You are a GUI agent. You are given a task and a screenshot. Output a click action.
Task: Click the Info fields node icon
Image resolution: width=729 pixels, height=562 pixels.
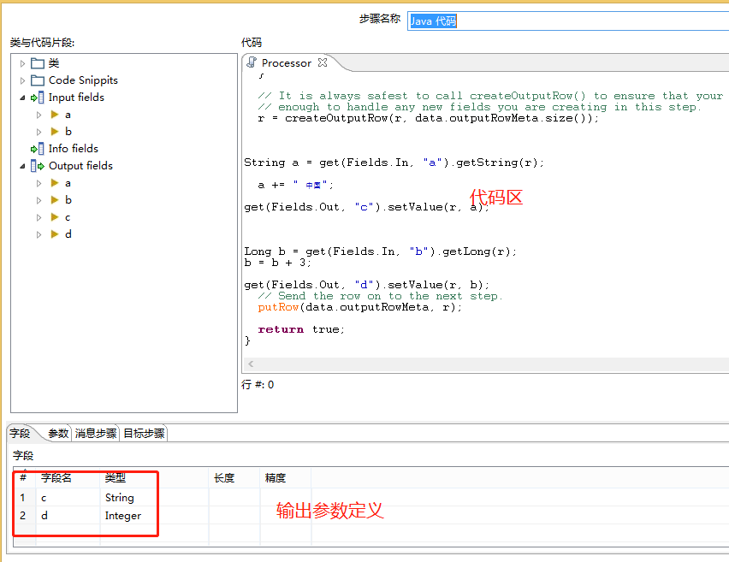tap(38, 149)
